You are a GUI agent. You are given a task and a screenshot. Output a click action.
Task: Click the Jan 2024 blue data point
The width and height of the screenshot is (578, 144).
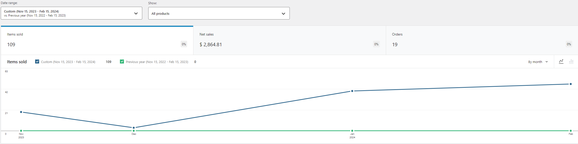click(x=352, y=91)
